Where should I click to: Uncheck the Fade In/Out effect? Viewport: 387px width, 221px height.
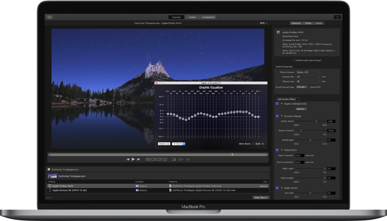click(277, 150)
